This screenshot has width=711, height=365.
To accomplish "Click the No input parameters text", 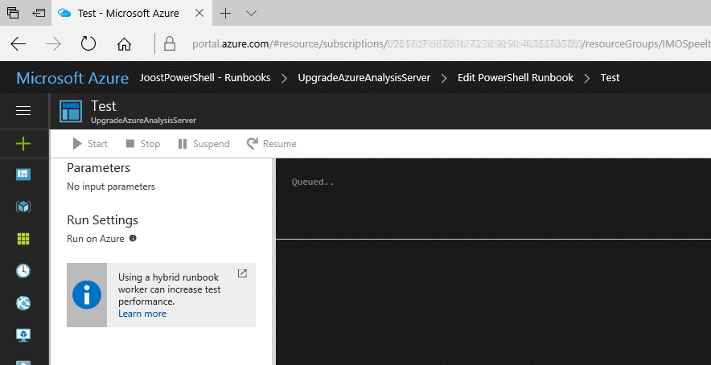I will pos(111,187).
